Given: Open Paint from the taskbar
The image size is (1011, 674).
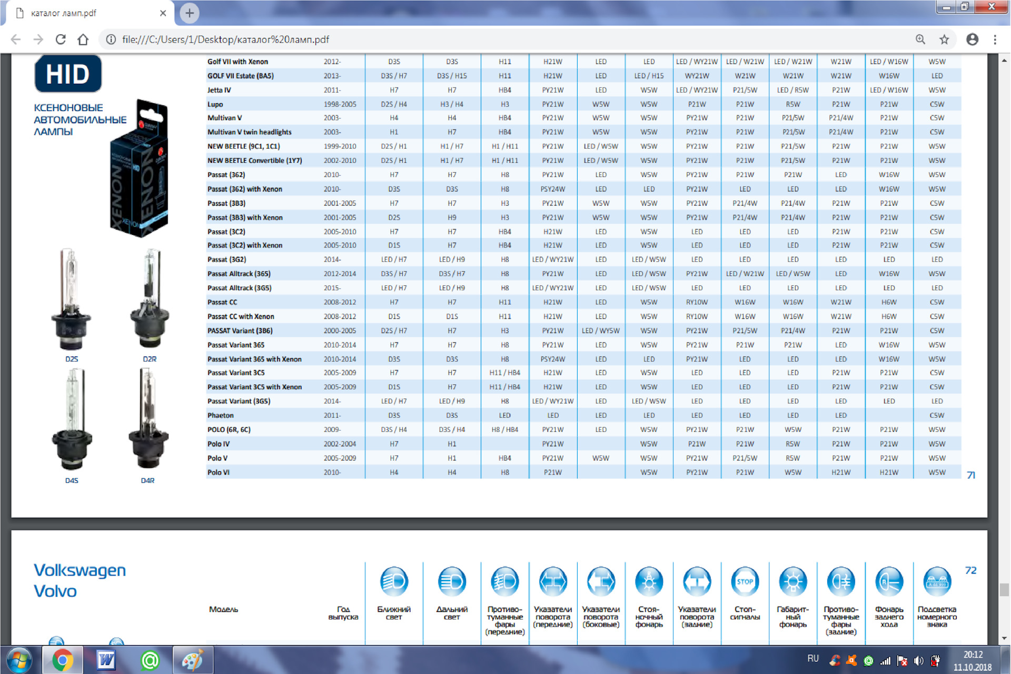Looking at the screenshot, I should click(x=192, y=660).
